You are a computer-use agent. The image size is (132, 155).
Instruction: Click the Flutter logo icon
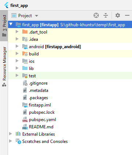coord(7,5)
